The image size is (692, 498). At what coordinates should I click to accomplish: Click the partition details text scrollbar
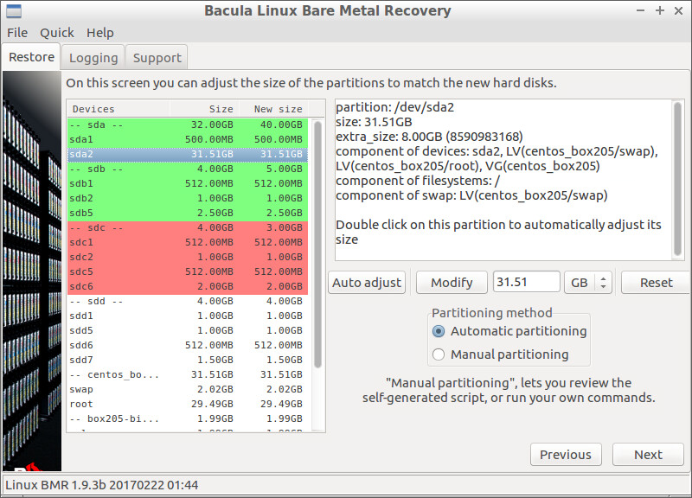(677, 179)
